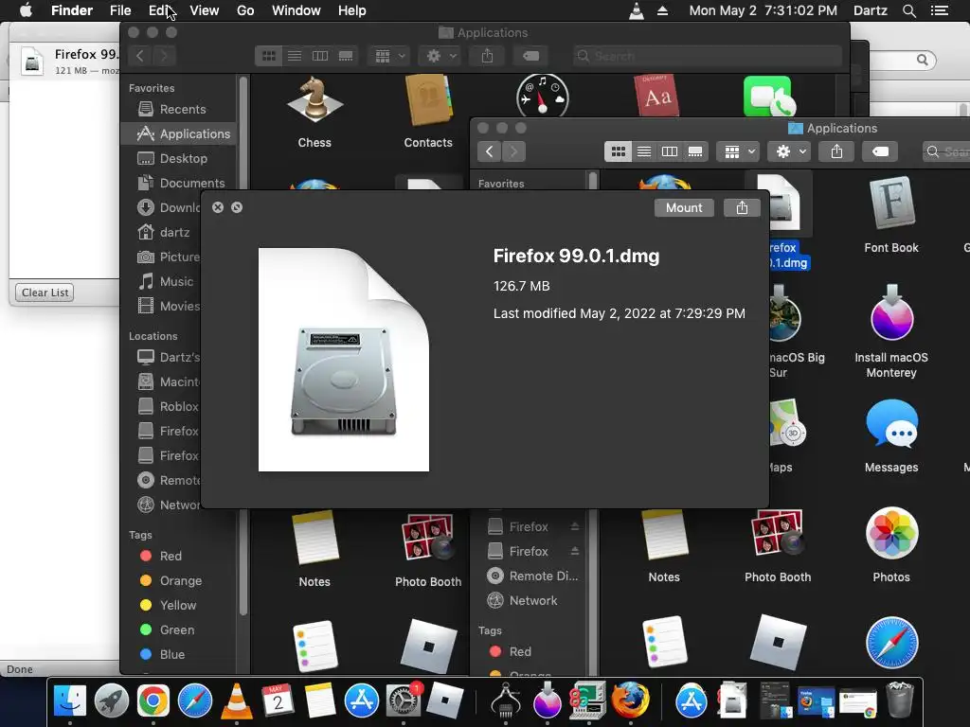The width and height of the screenshot is (970, 727).
Task: Click the Mount button in Quick Look
Action: [684, 207]
